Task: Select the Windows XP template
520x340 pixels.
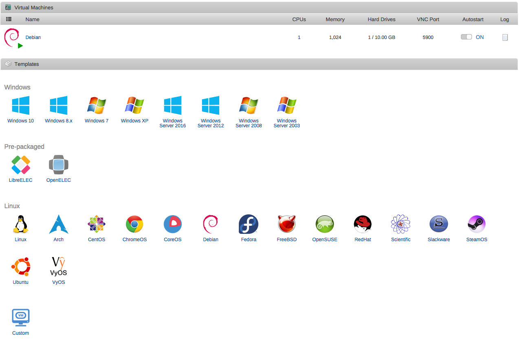Action: 134,105
